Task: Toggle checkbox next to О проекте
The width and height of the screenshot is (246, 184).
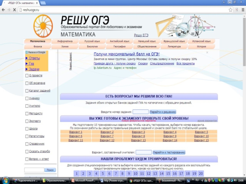Action: click(27, 75)
